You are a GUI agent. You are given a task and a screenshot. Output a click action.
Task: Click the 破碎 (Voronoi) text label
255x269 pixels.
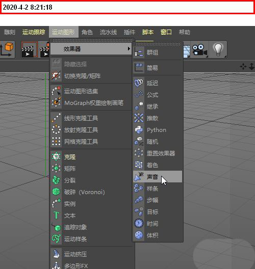[x=85, y=192]
